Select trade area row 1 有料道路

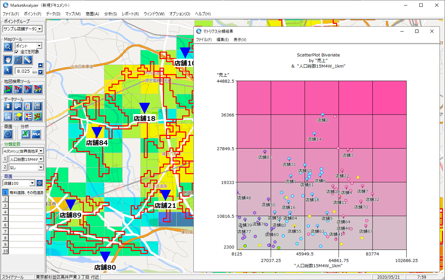pyautogui.click(x=23, y=193)
